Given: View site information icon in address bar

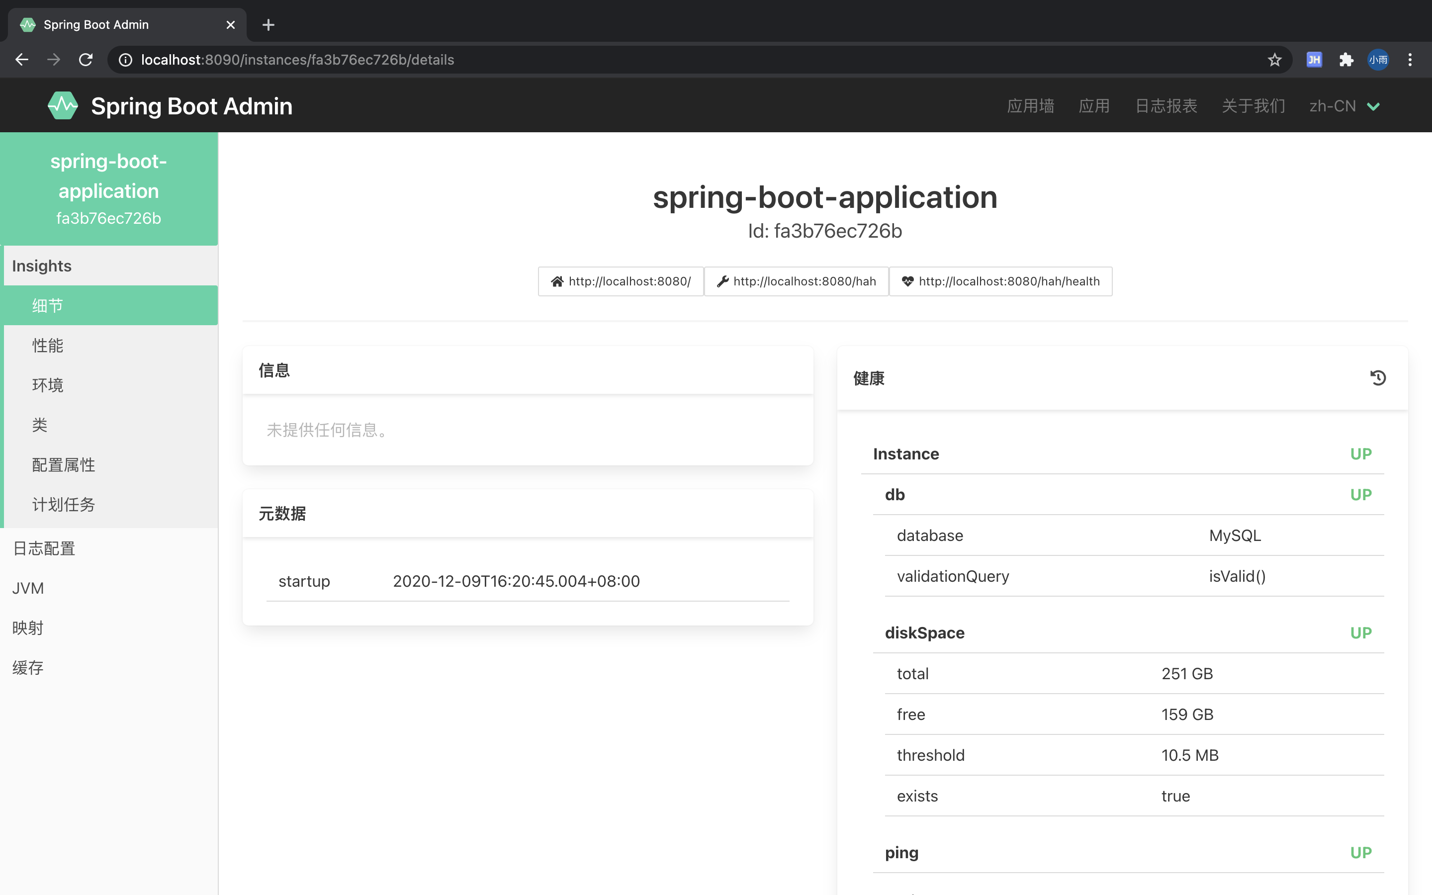Looking at the screenshot, I should [125, 60].
